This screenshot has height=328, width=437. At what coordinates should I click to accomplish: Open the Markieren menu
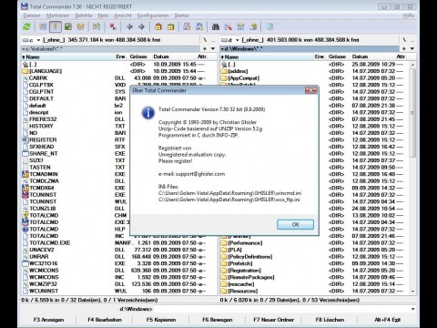[x=58, y=15]
